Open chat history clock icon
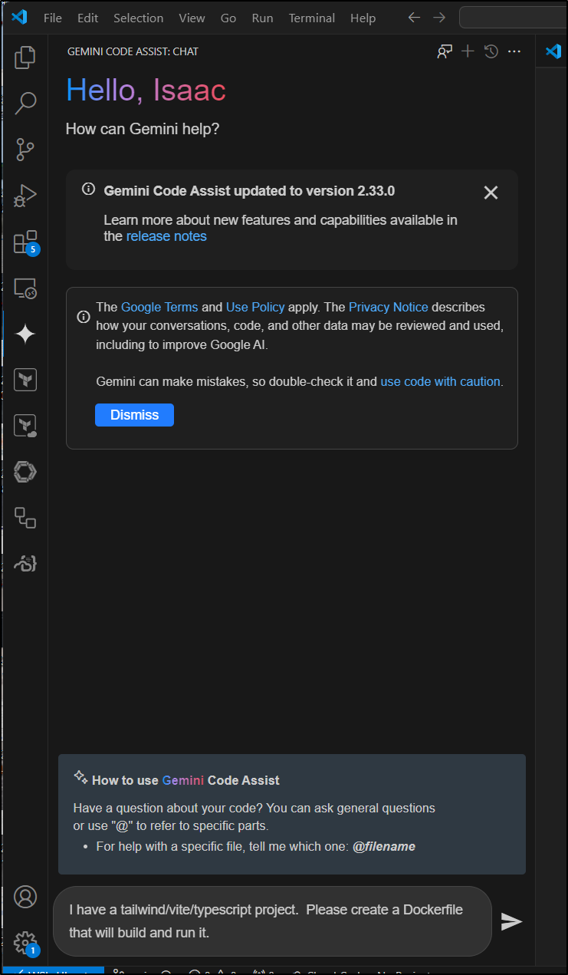 [x=491, y=51]
